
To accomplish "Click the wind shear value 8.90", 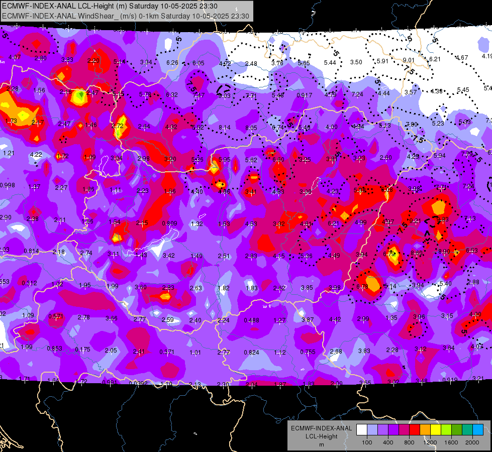I will 444,251.
